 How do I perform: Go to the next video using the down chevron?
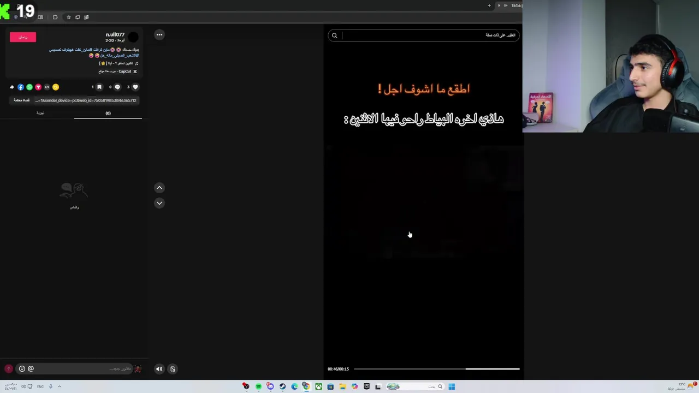coord(159,203)
